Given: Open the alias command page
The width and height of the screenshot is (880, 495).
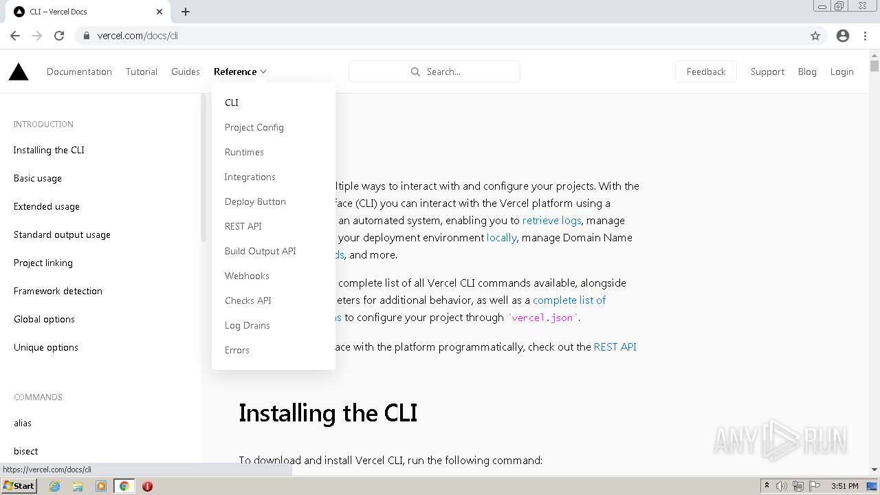Looking at the screenshot, I should click(x=23, y=423).
